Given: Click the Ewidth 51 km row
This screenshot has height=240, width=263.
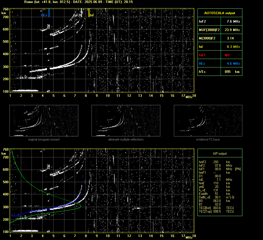Looking at the screenshot, I should point(214,194).
